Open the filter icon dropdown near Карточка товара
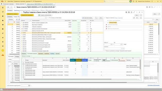Viewport: 162px width, 91px height. 96,18
